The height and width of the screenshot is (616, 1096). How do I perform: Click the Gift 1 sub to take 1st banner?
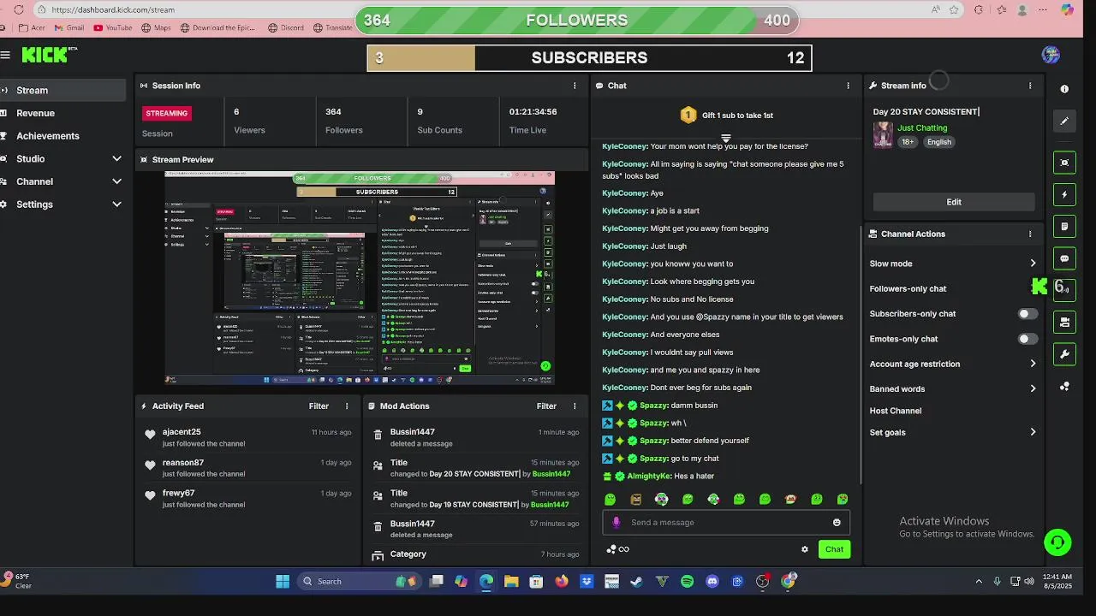(727, 115)
